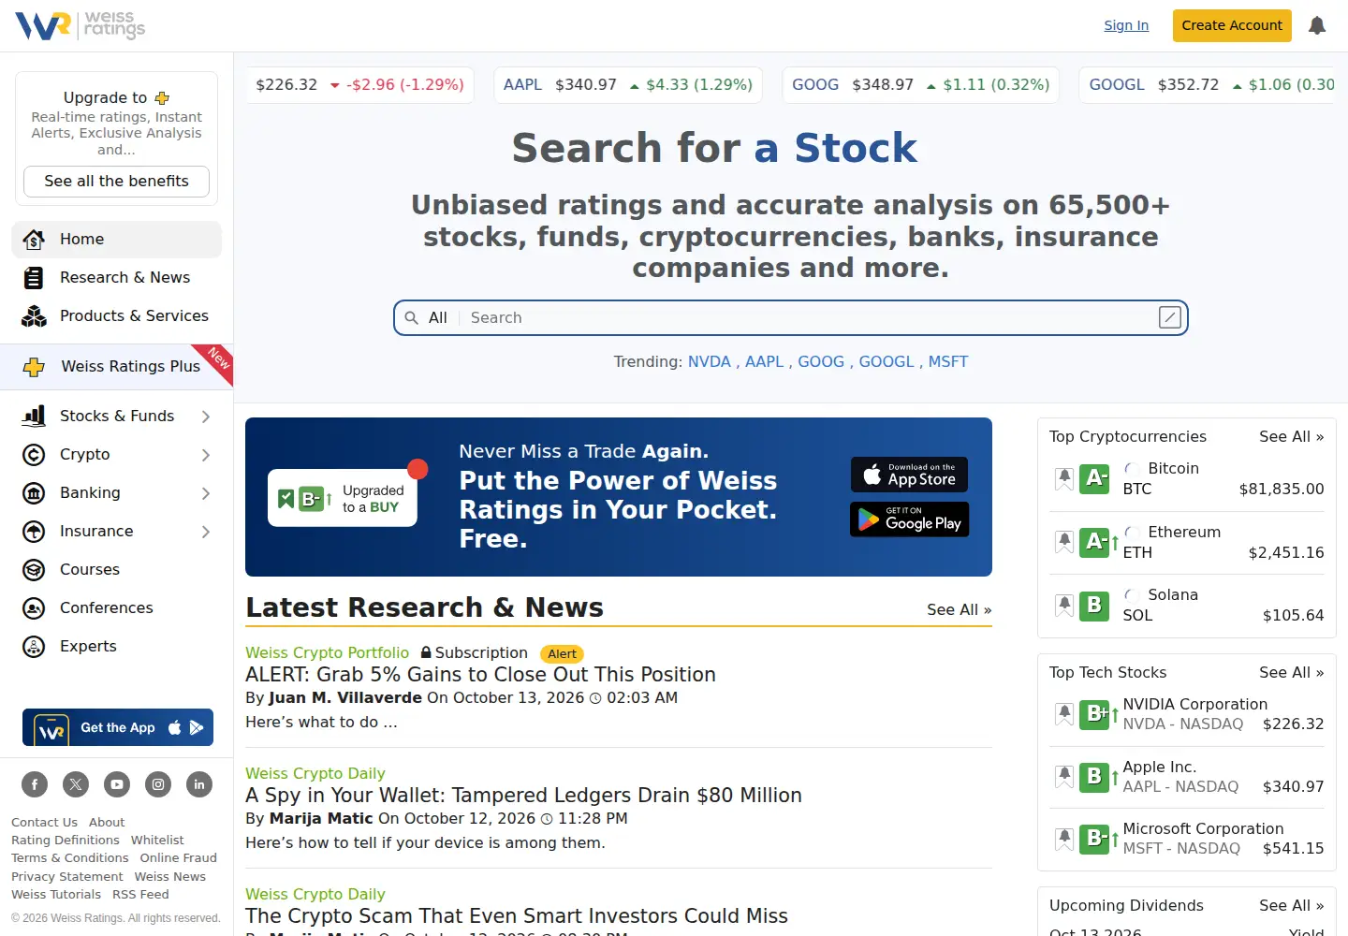This screenshot has height=936, width=1348.
Task: Open Experts menu item
Action: 117,647
